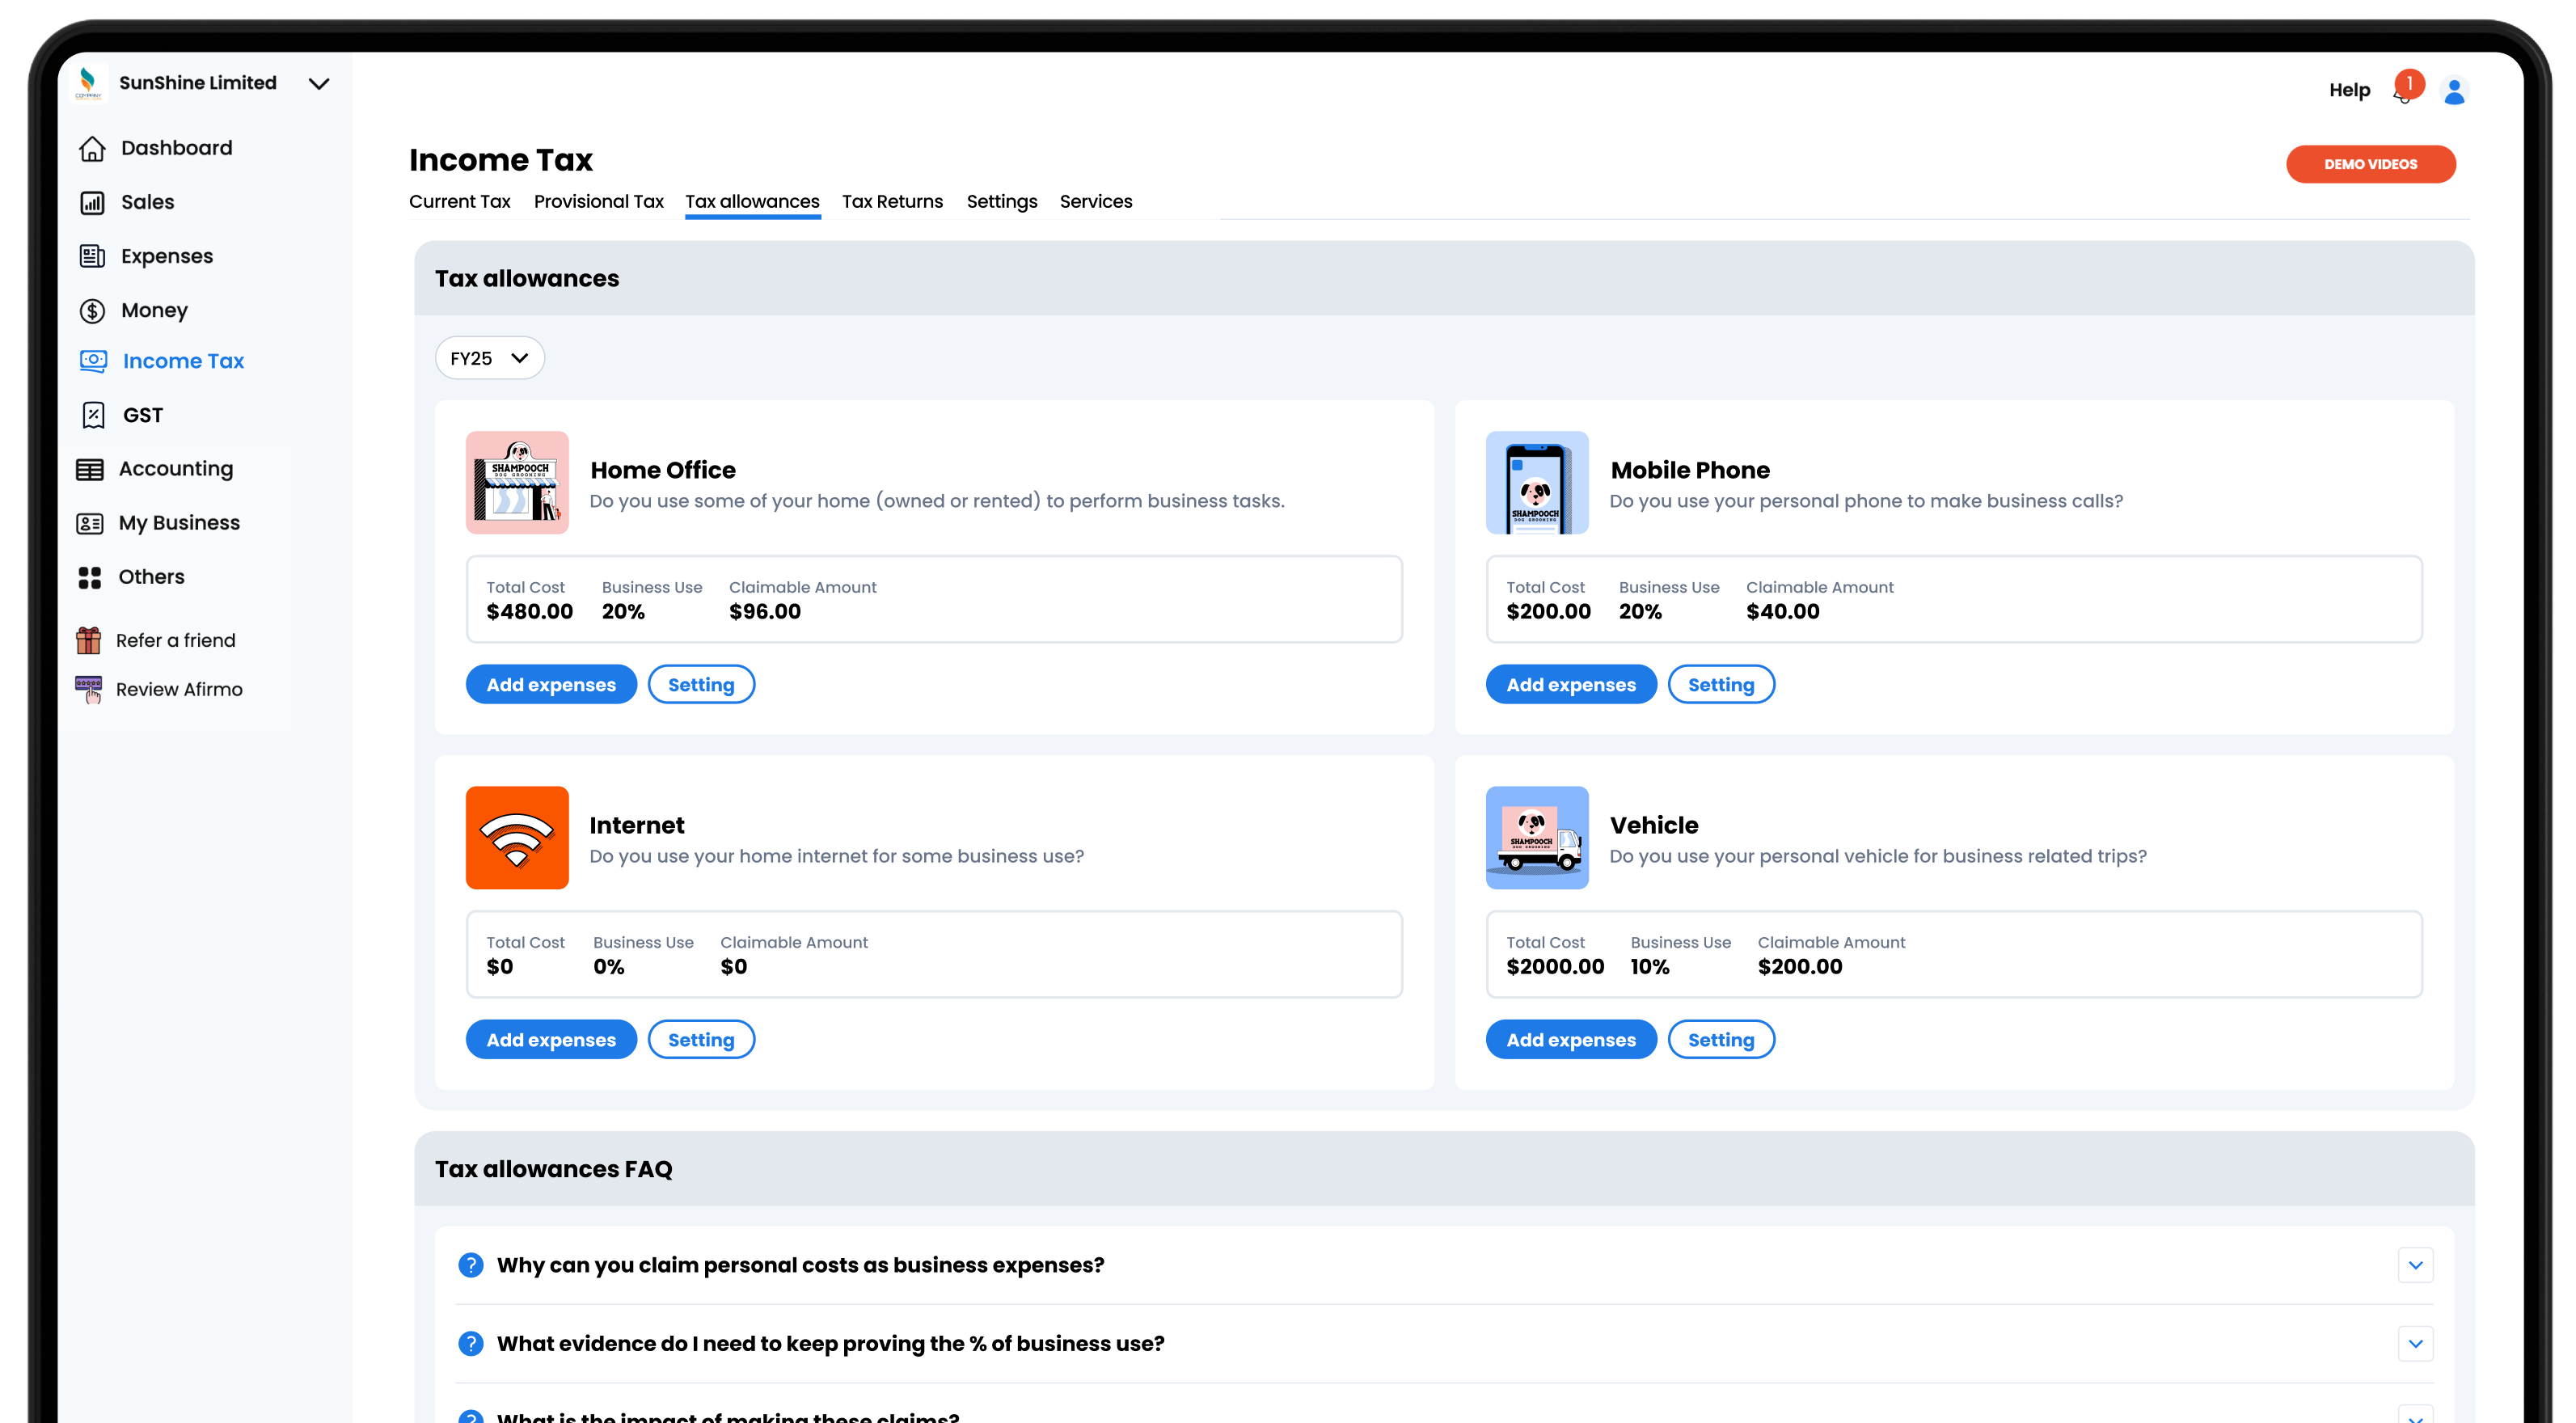Click question icon beside evidence FAQ
2576x1423 pixels.
click(470, 1343)
